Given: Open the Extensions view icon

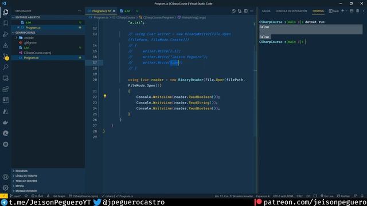Looking at the screenshot, I should point(5,89).
